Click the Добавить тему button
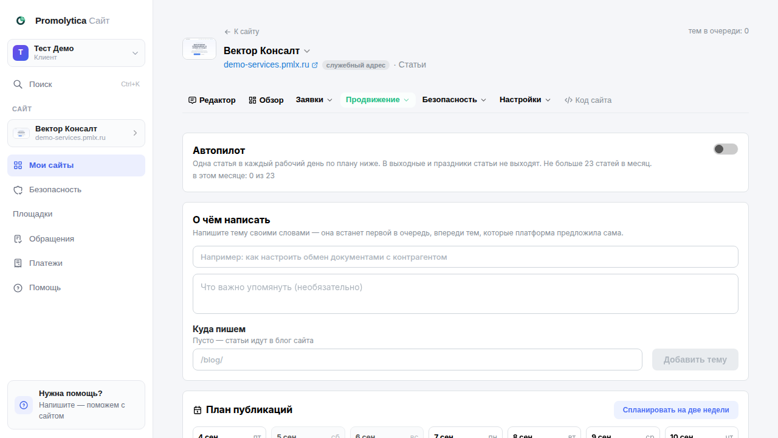The image size is (778, 438). pyautogui.click(x=695, y=360)
